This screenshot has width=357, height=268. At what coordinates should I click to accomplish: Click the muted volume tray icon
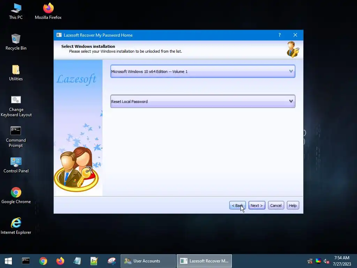click(326, 261)
